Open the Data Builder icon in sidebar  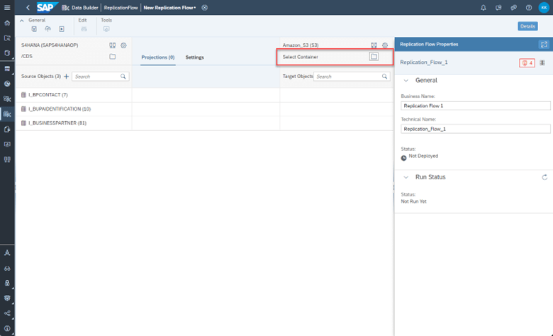point(7,114)
